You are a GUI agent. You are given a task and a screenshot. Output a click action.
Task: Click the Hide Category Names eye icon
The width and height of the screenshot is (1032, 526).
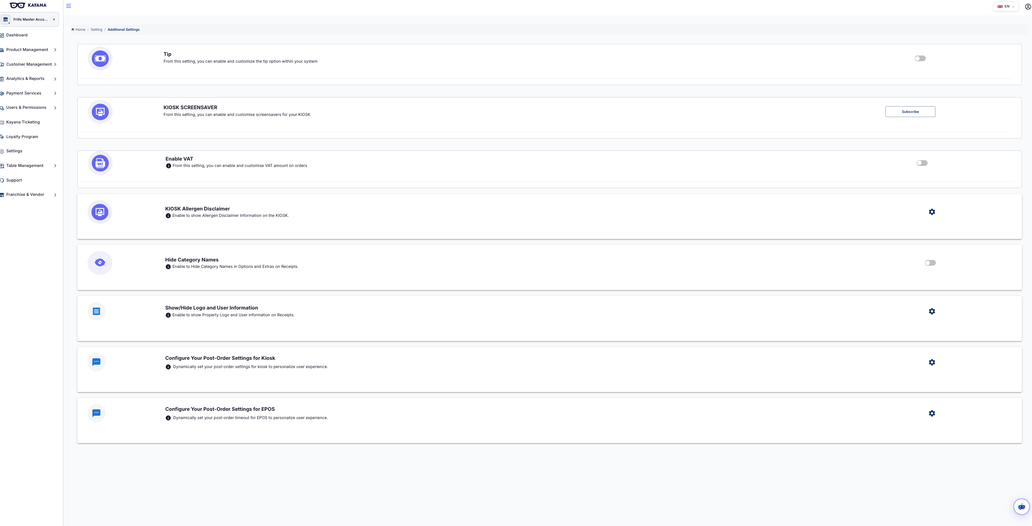click(x=100, y=263)
